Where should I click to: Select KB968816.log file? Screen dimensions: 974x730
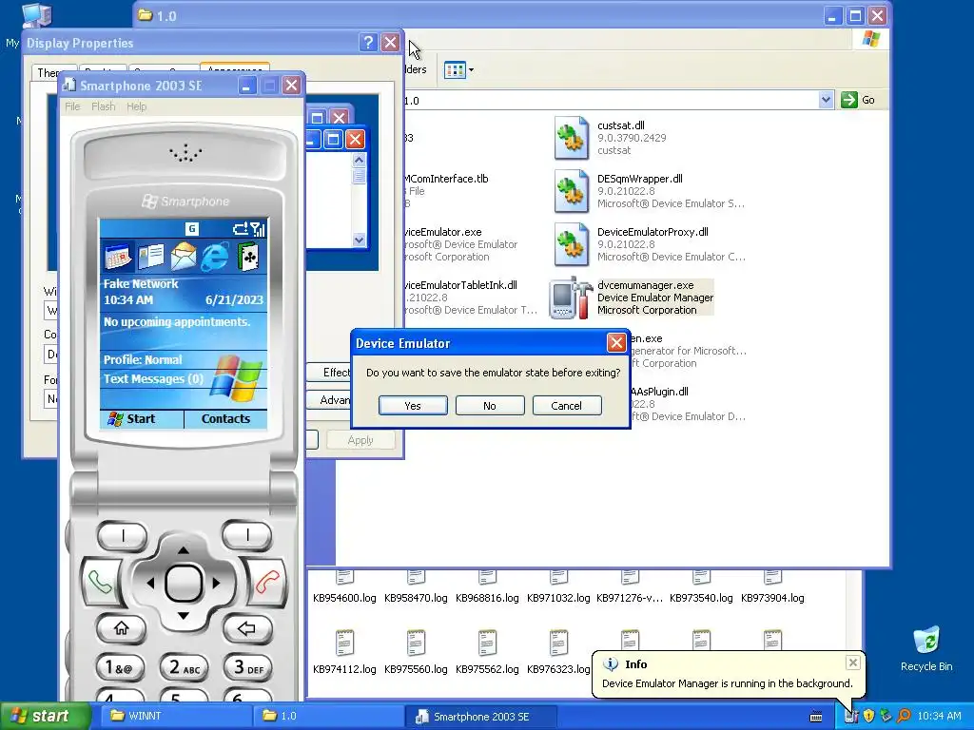487,587
